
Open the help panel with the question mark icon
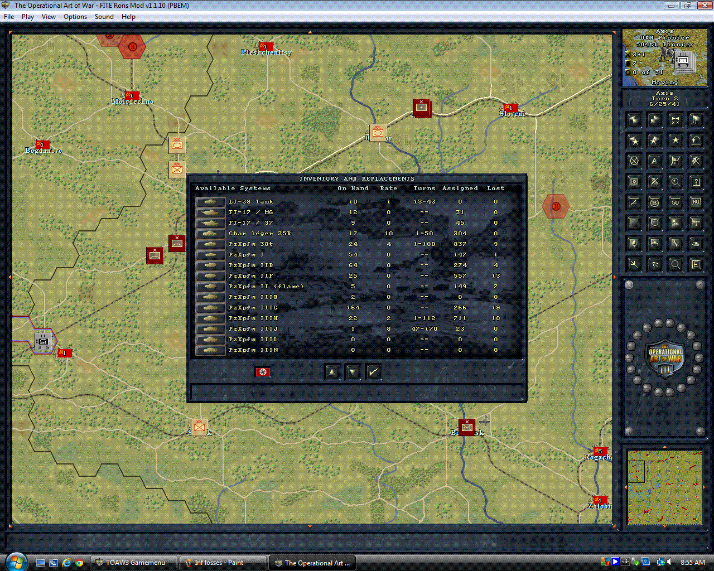pyautogui.click(x=696, y=181)
